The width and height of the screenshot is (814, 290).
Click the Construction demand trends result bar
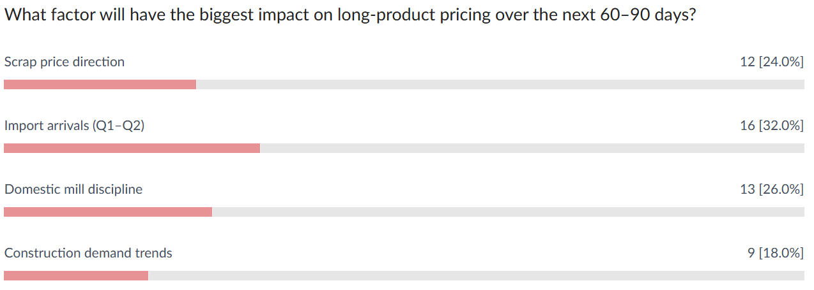[404, 276]
